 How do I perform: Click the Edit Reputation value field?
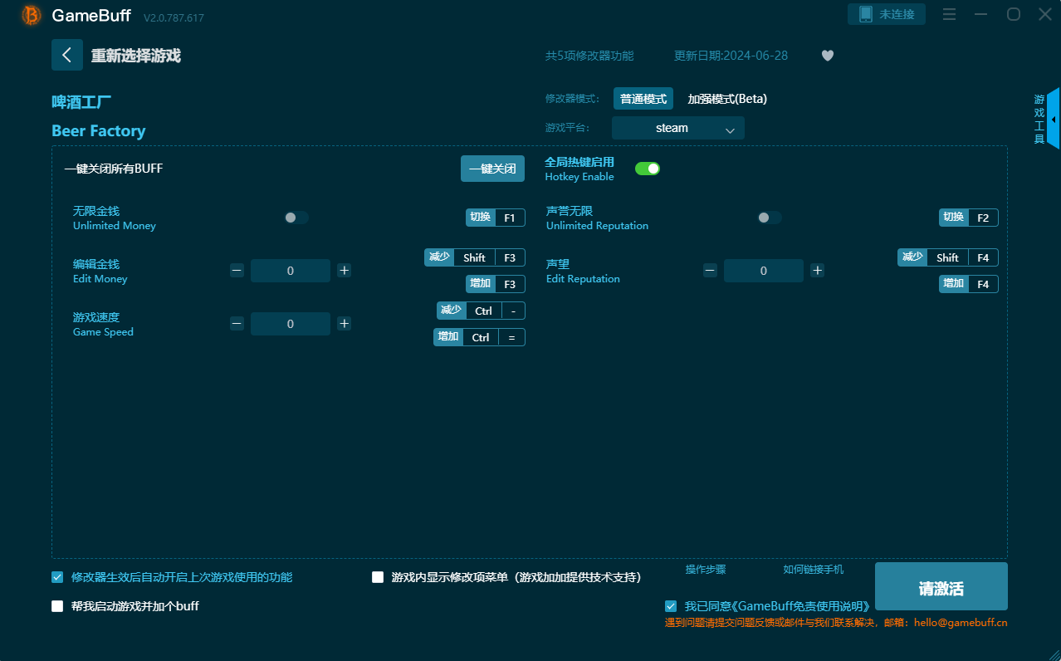pyautogui.click(x=764, y=271)
